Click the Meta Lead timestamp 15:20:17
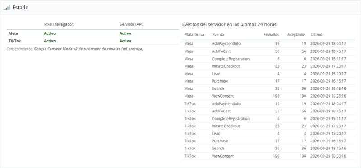This screenshot has height=168, width=361. point(329,74)
